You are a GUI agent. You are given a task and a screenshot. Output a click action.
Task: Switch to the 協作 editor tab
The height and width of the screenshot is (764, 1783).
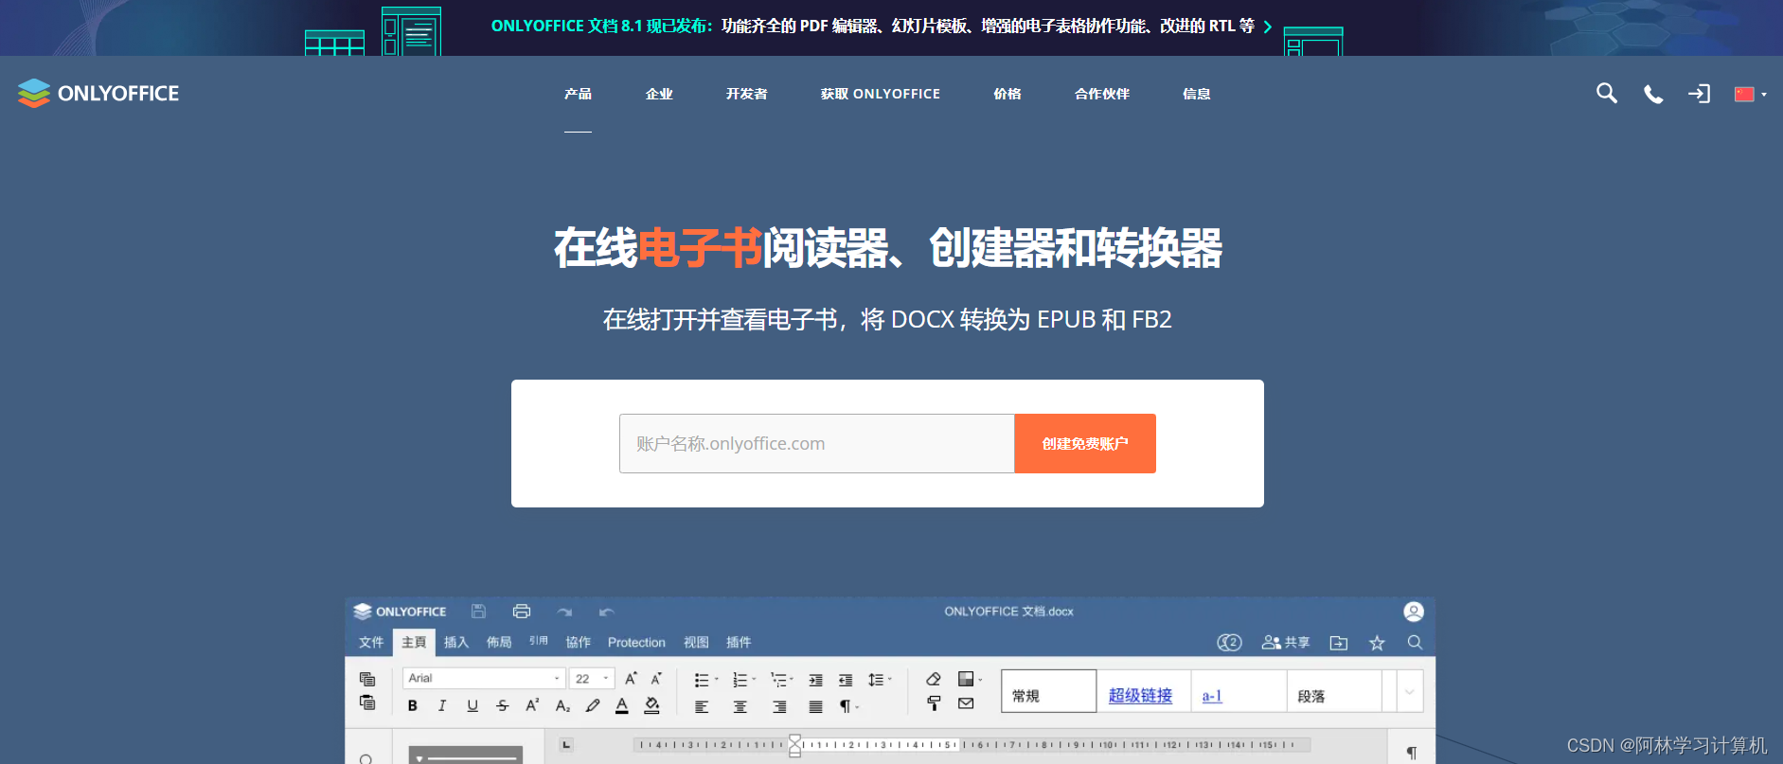pos(578,642)
